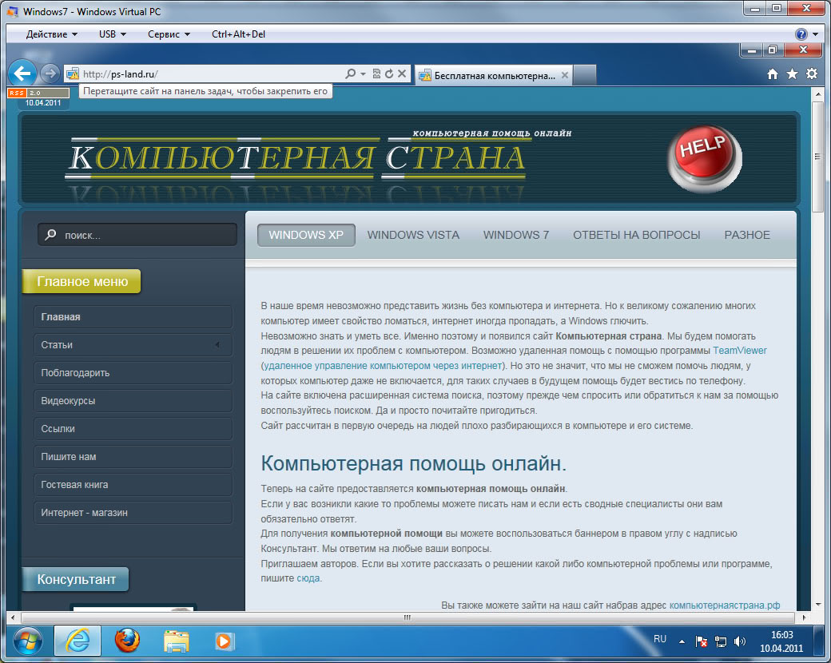This screenshot has width=831, height=663.
Task: Open Интернет - магазин menu item
Action: pos(133,513)
